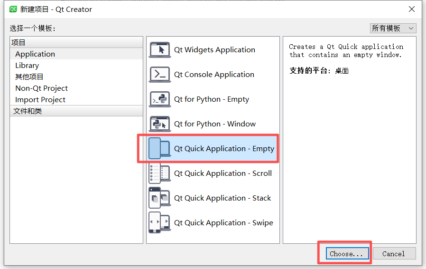
Task: Select Qt Quick Application - Swipe label
Action: point(223,223)
